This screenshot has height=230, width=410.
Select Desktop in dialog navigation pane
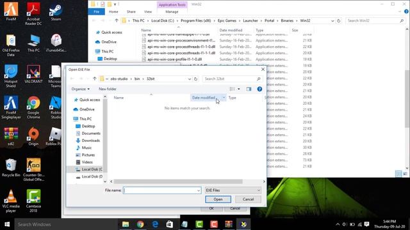tap(85, 126)
